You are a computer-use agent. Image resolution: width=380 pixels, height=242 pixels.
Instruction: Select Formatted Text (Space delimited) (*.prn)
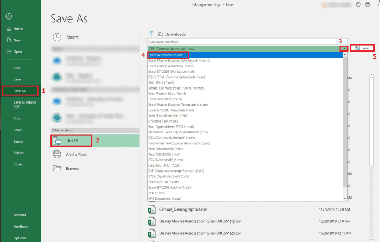[x=245, y=143]
